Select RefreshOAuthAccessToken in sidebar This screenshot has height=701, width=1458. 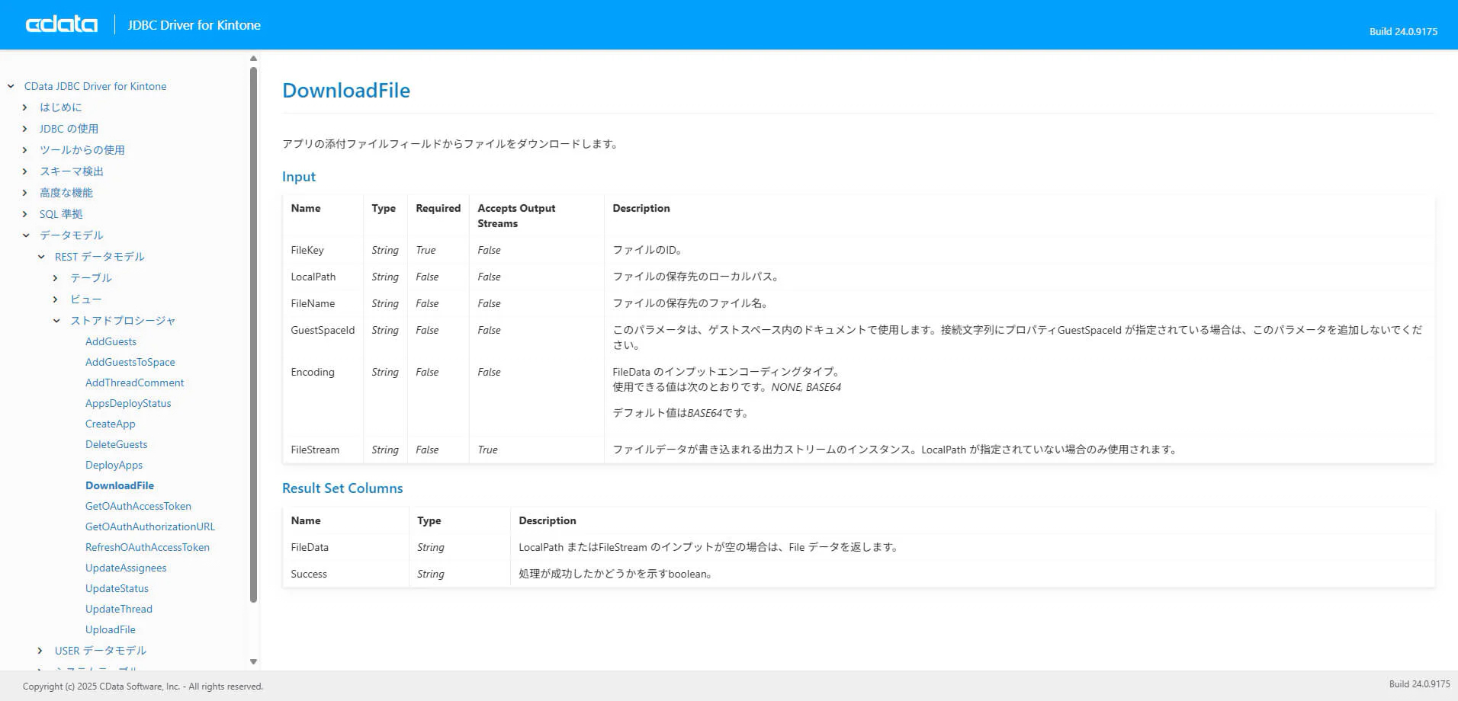[147, 547]
